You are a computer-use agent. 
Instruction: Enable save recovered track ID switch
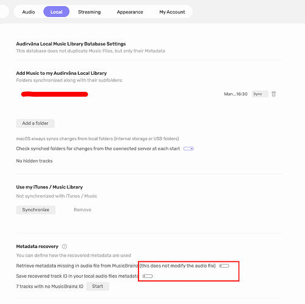point(148,276)
